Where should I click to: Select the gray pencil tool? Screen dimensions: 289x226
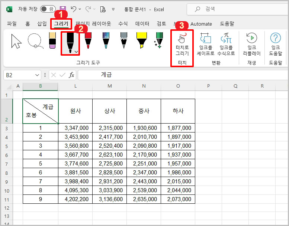pyautogui.click(x=124, y=41)
